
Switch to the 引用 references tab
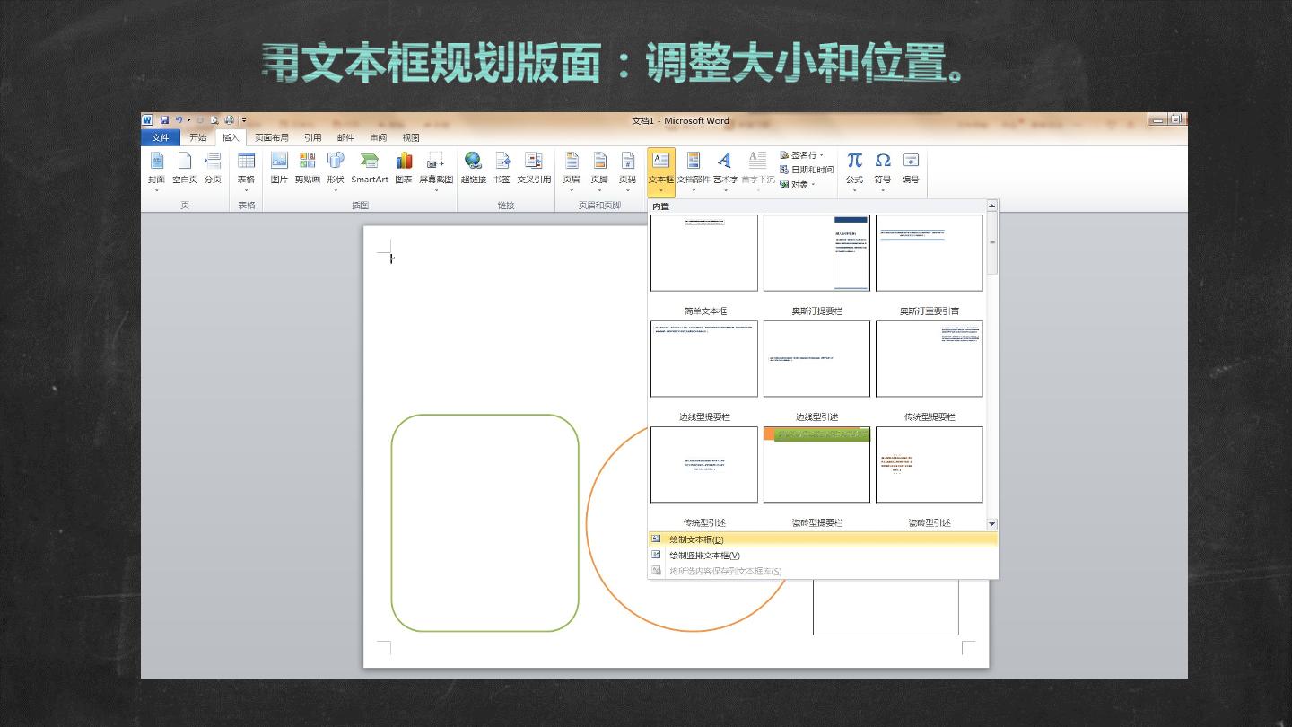coord(312,137)
